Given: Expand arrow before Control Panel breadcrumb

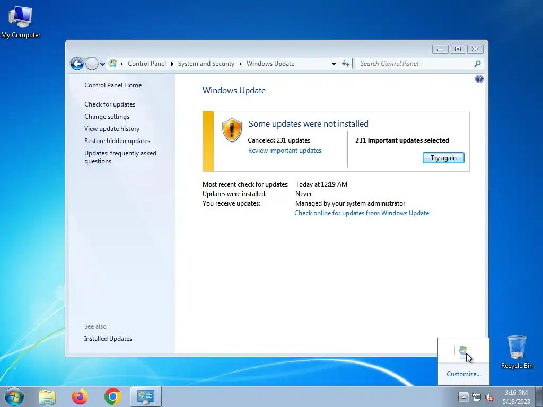Looking at the screenshot, I should 122,64.
